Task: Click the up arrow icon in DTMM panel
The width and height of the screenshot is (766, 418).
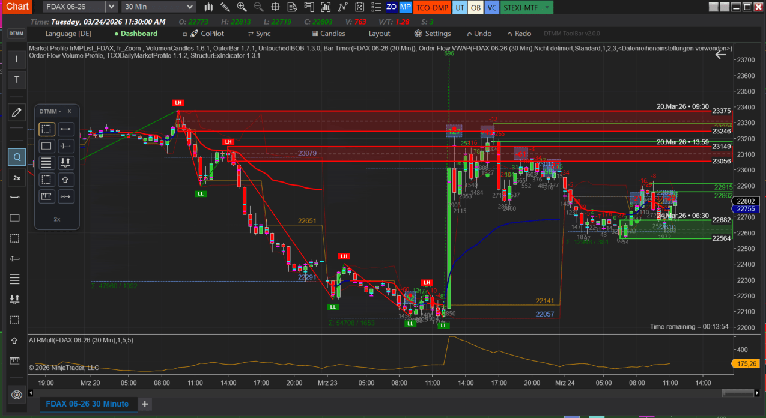Action: pyautogui.click(x=66, y=179)
